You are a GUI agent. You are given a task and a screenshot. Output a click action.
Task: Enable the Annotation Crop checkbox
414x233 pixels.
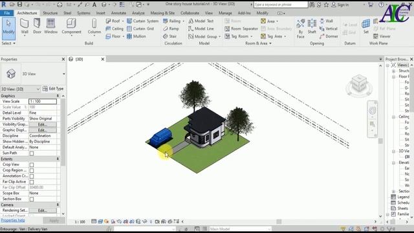32,176
